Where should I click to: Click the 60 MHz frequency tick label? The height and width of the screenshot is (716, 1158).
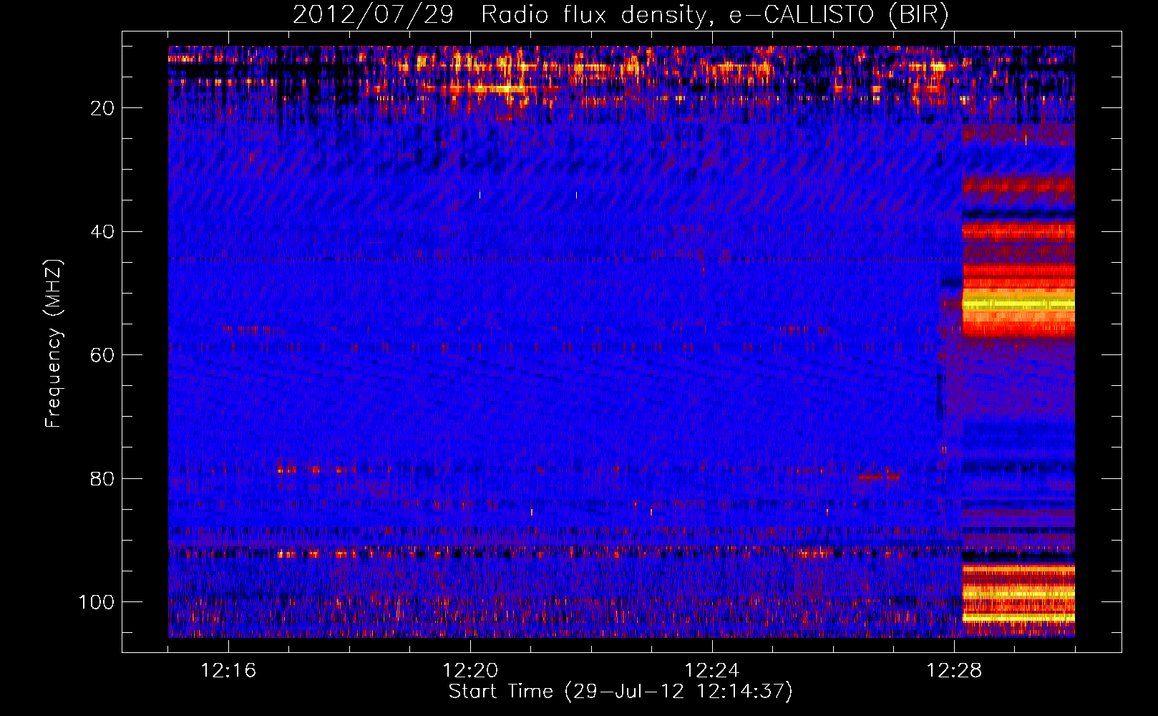[x=102, y=355]
